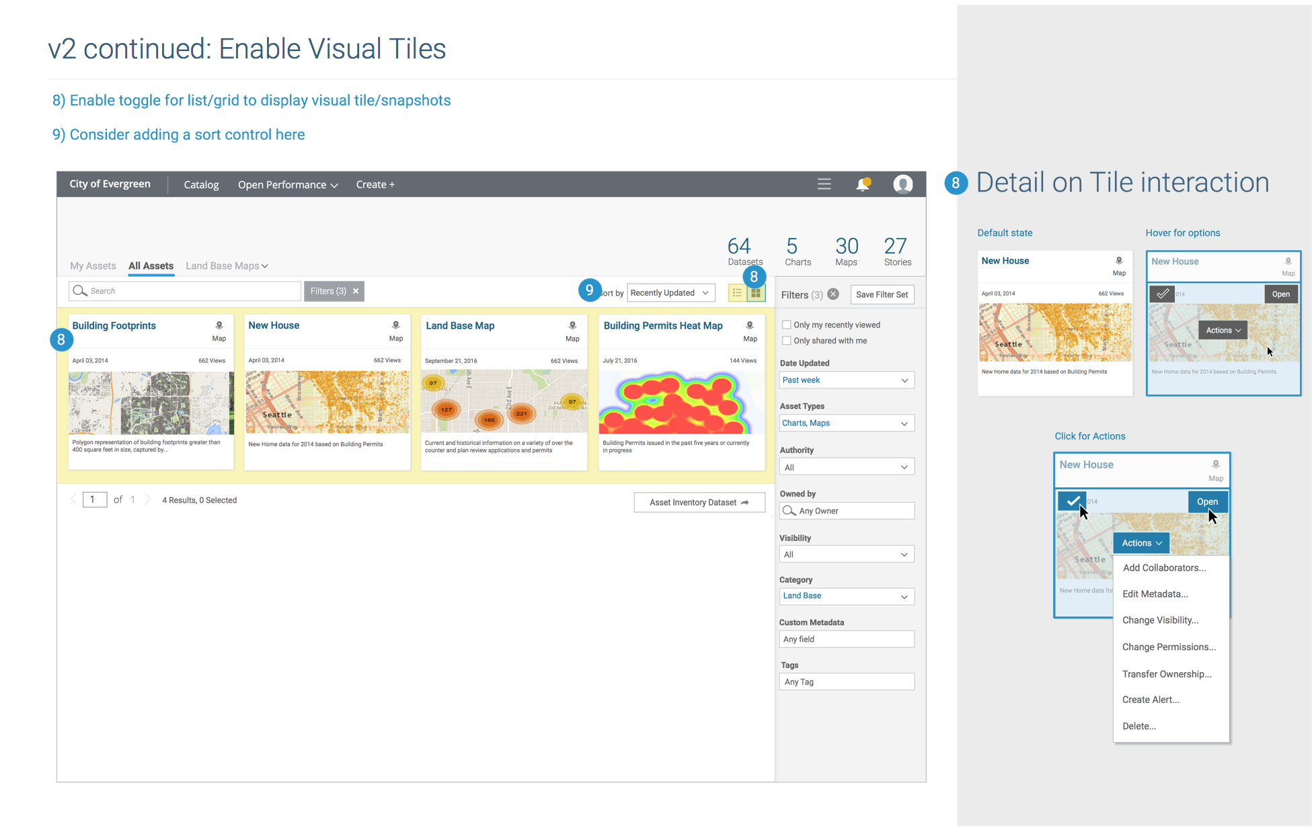Click the page number input box

pyautogui.click(x=95, y=499)
